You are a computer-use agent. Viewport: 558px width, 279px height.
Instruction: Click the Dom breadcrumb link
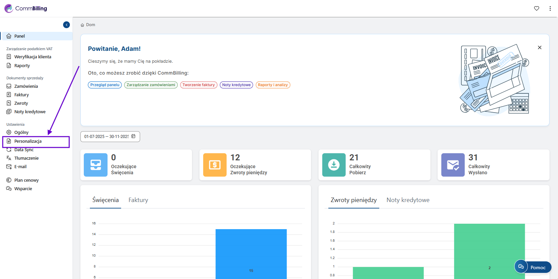click(90, 25)
